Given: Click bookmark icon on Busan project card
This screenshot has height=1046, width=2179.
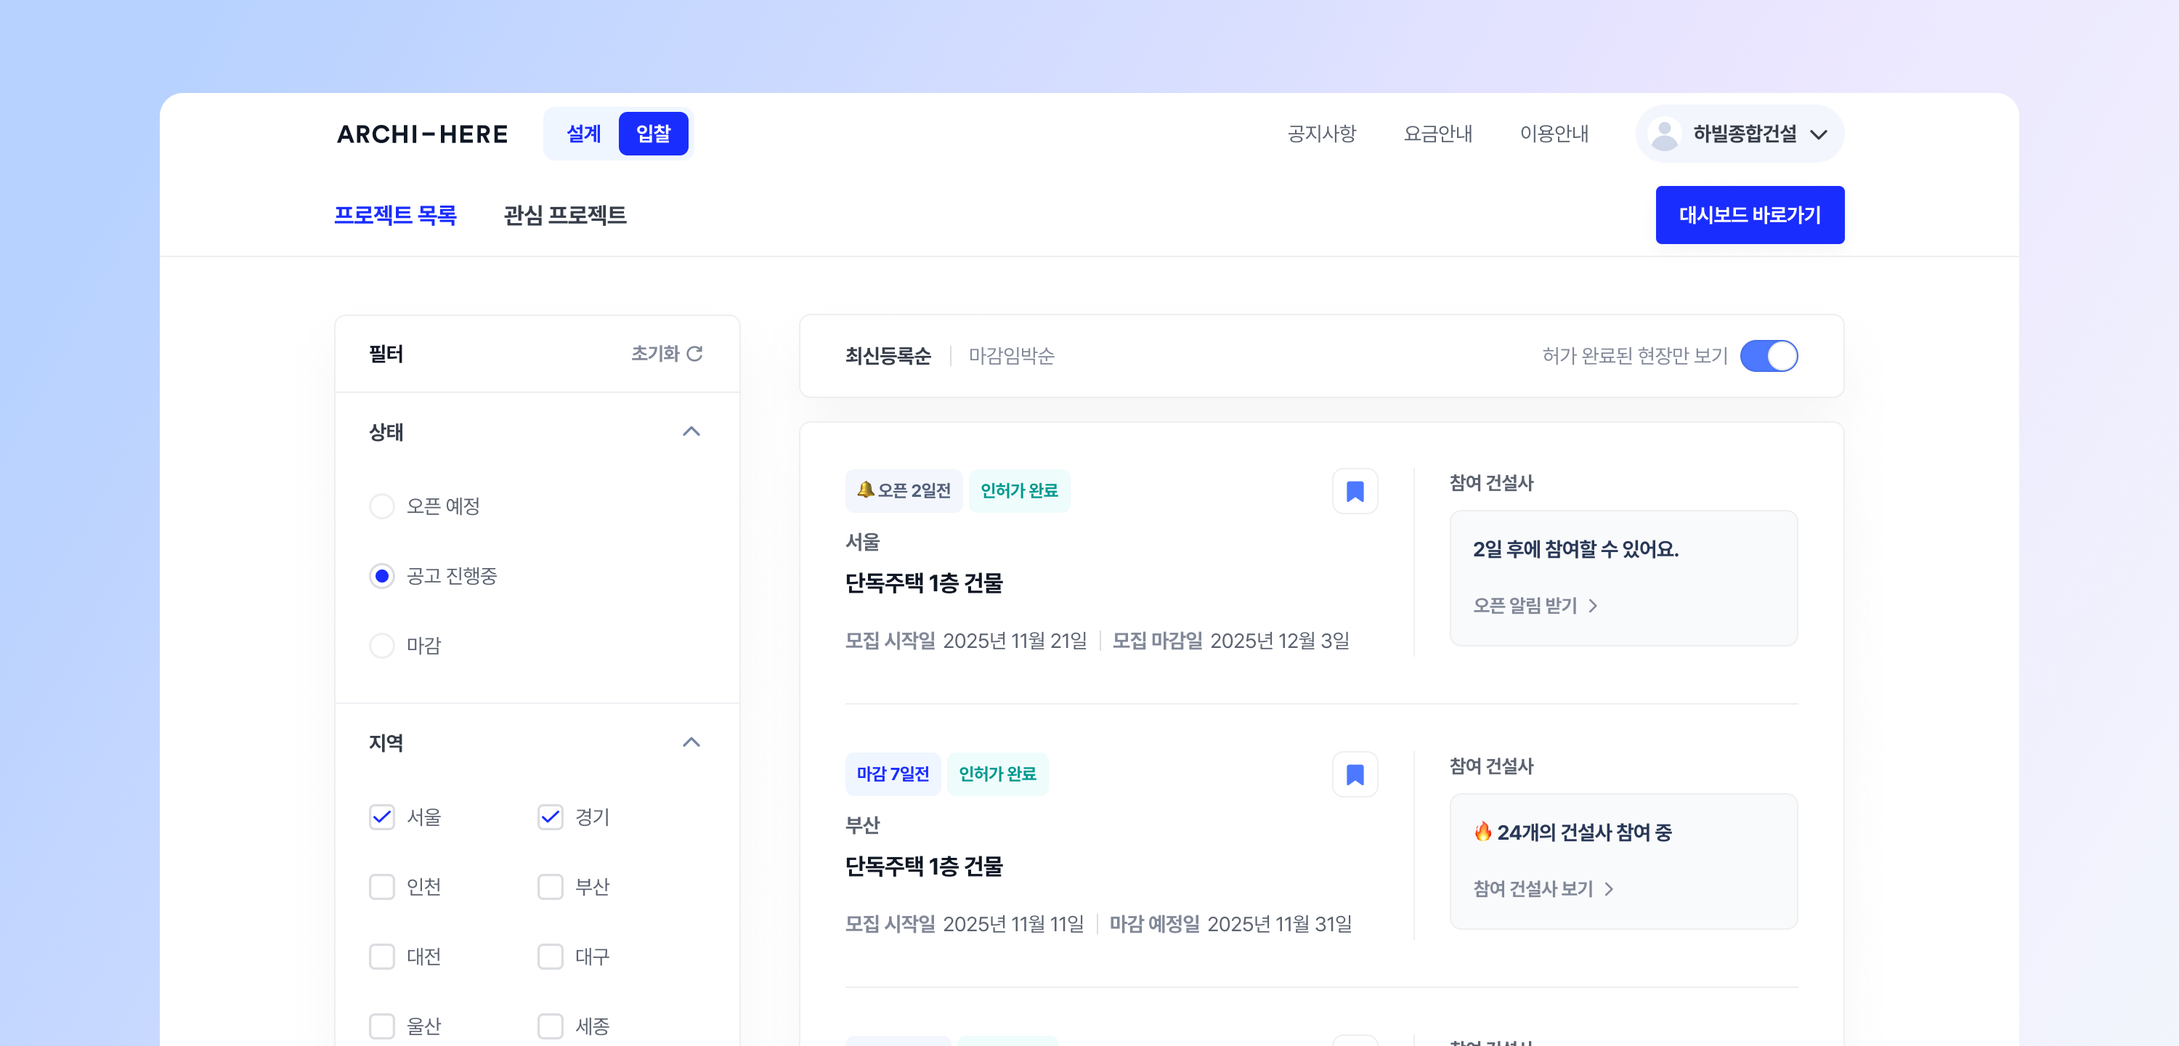Looking at the screenshot, I should pyautogui.click(x=1355, y=774).
